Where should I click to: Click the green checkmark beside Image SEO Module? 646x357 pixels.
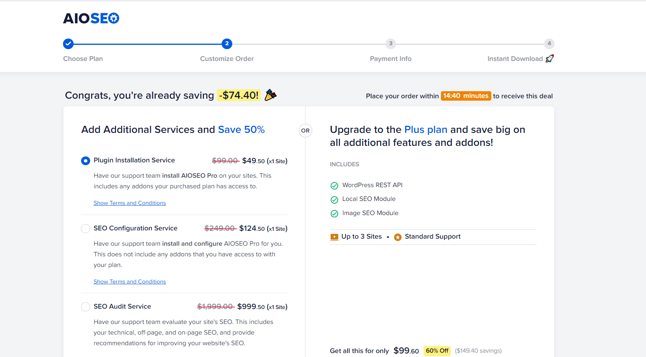point(334,213)
